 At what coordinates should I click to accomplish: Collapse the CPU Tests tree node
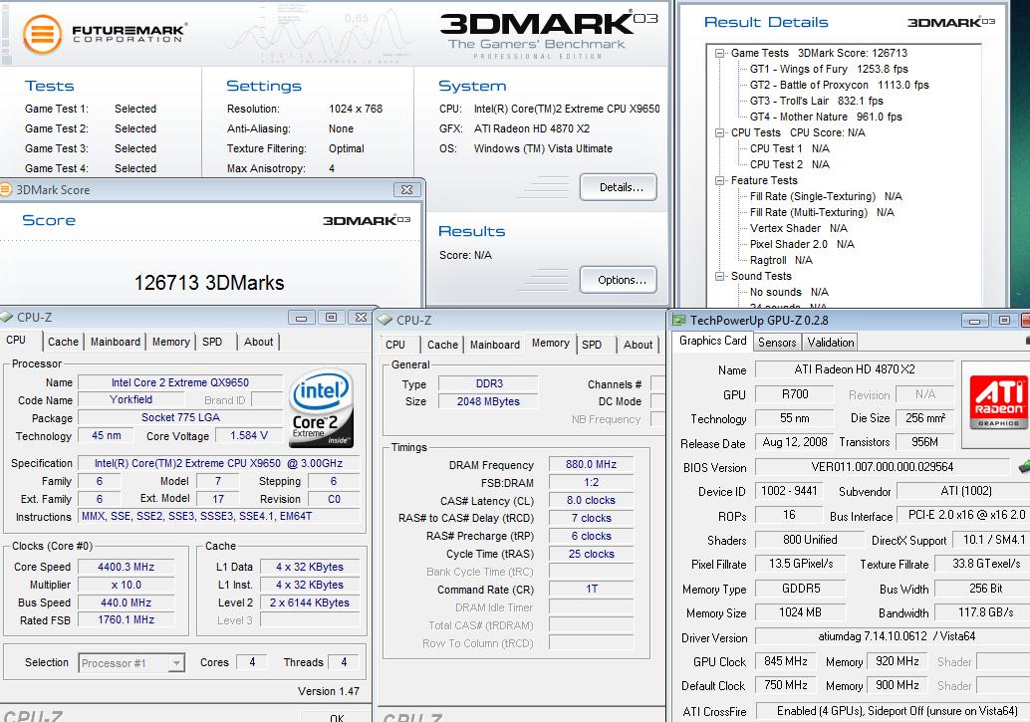[720, 132]
